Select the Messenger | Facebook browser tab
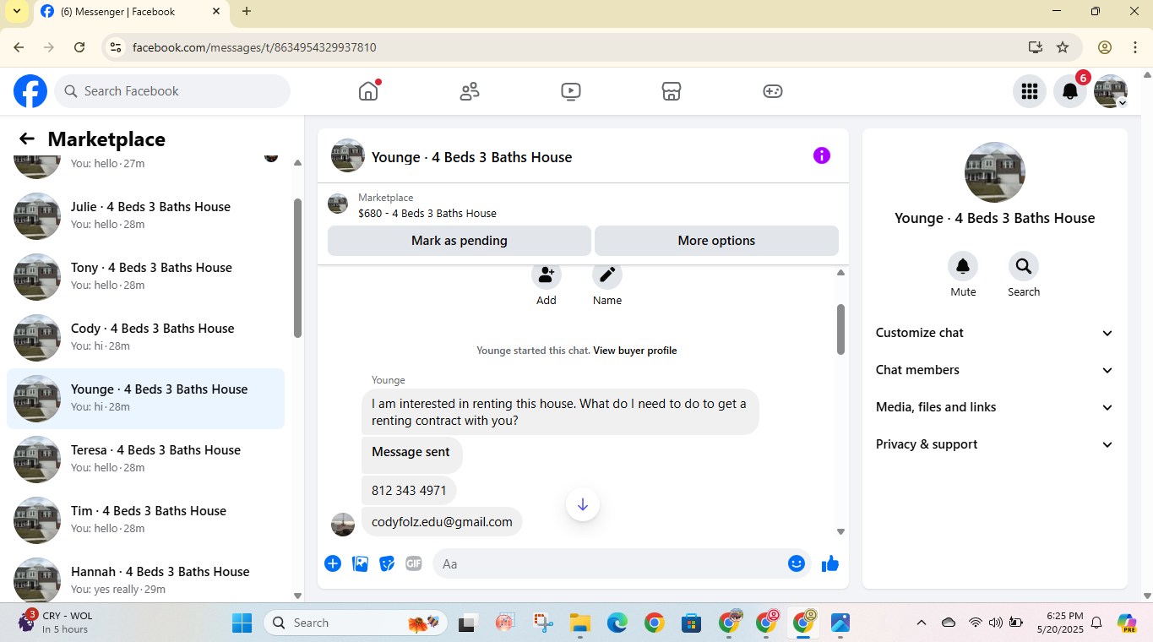 (x=131, y=12)
